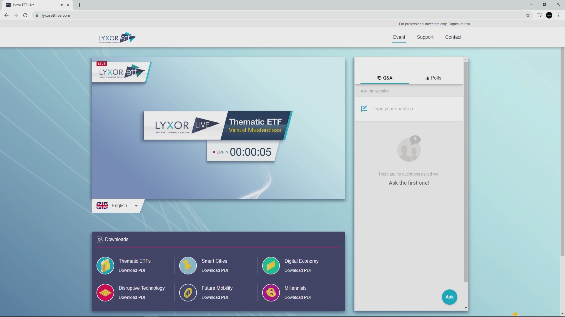Open Chrome three-dot menu
This screenshot has height=317, width=565.
559,15
